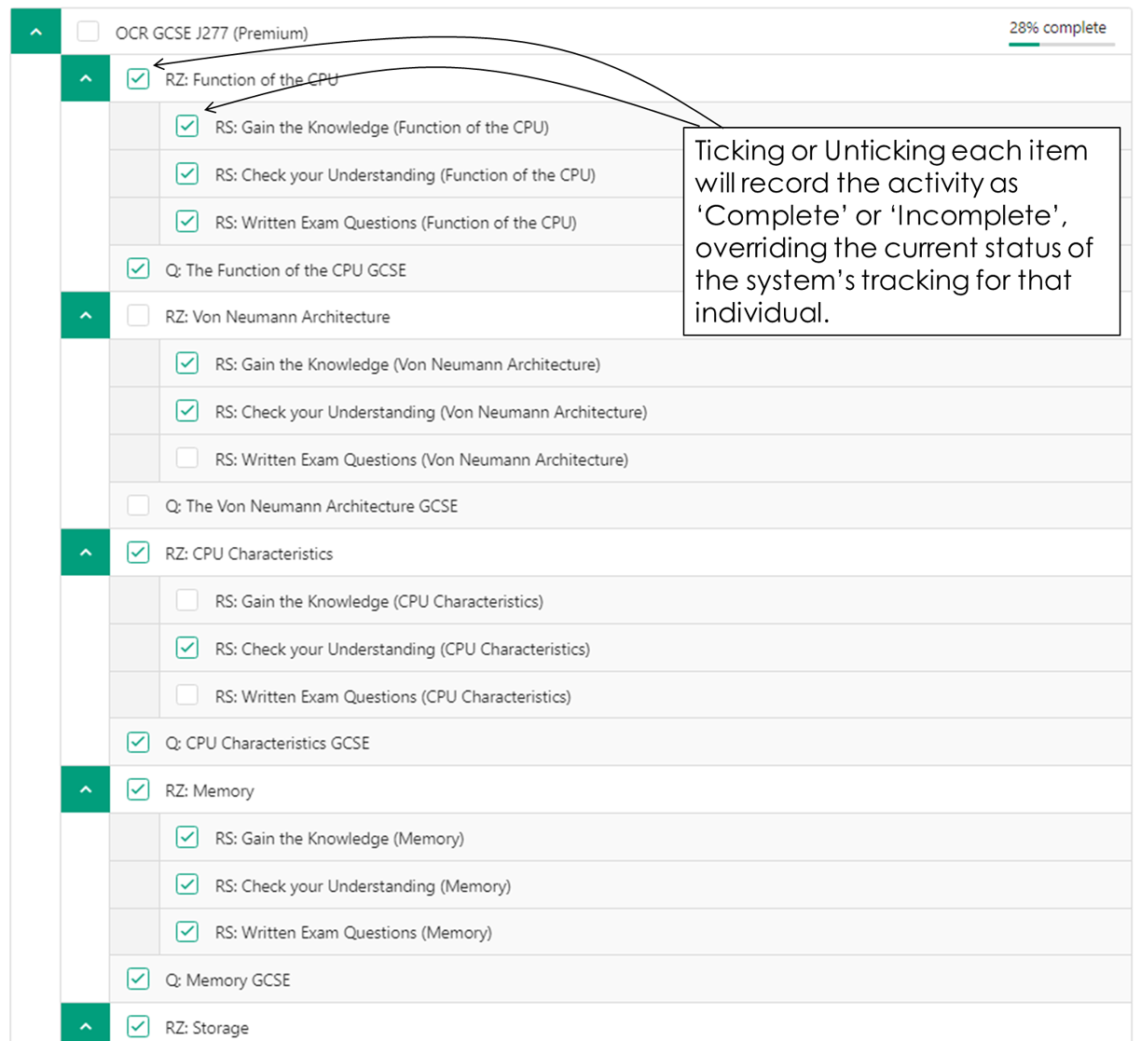Untick the RZ: Function of the CPU checkbox
1141x1041 pixels.
[138, 79]
